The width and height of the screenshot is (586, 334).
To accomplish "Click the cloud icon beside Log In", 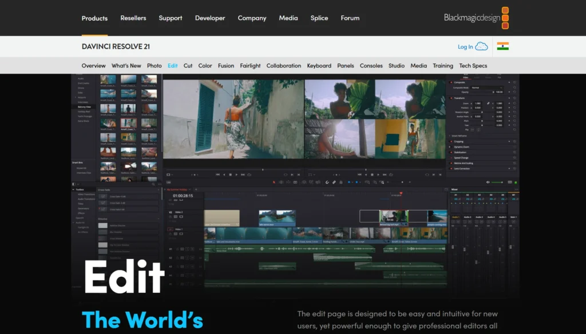I will [x=481, y=46].
